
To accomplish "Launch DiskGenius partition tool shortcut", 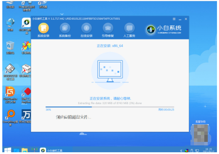I will pyautogui.click(x=10, y=93).
